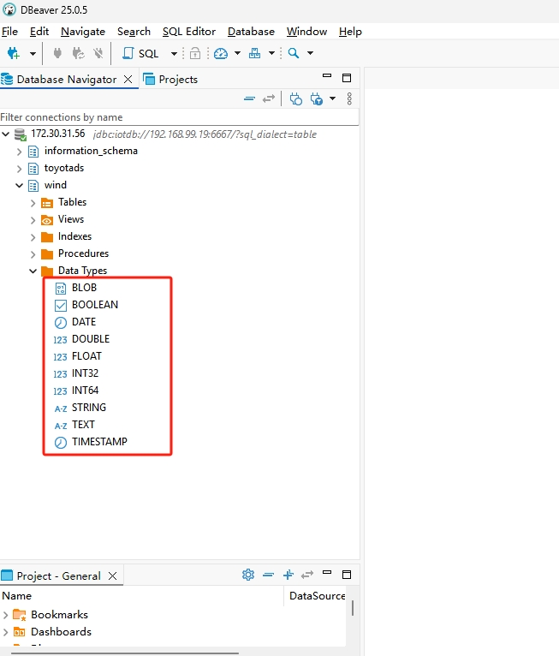This screenshot has width=559, height=656.
Task: Click the Project panel vertical scrollbar
Action: pos(352,607)
